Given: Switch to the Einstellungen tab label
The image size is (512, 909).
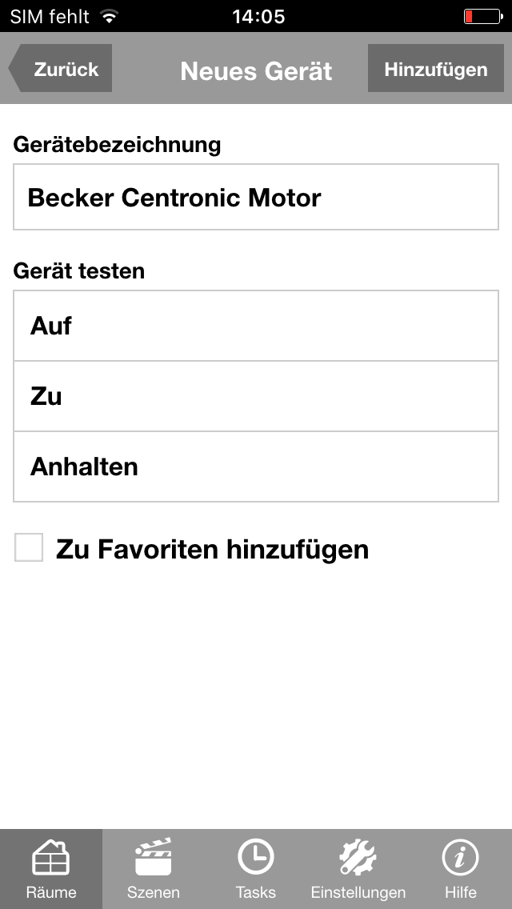Looking at the screenshot, I should (358, 892).
